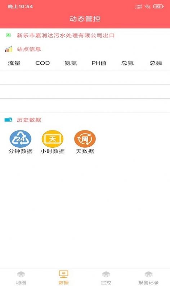Click the 历史数据 section label
The image size is (170, 286).
click(x=29, y=120)
